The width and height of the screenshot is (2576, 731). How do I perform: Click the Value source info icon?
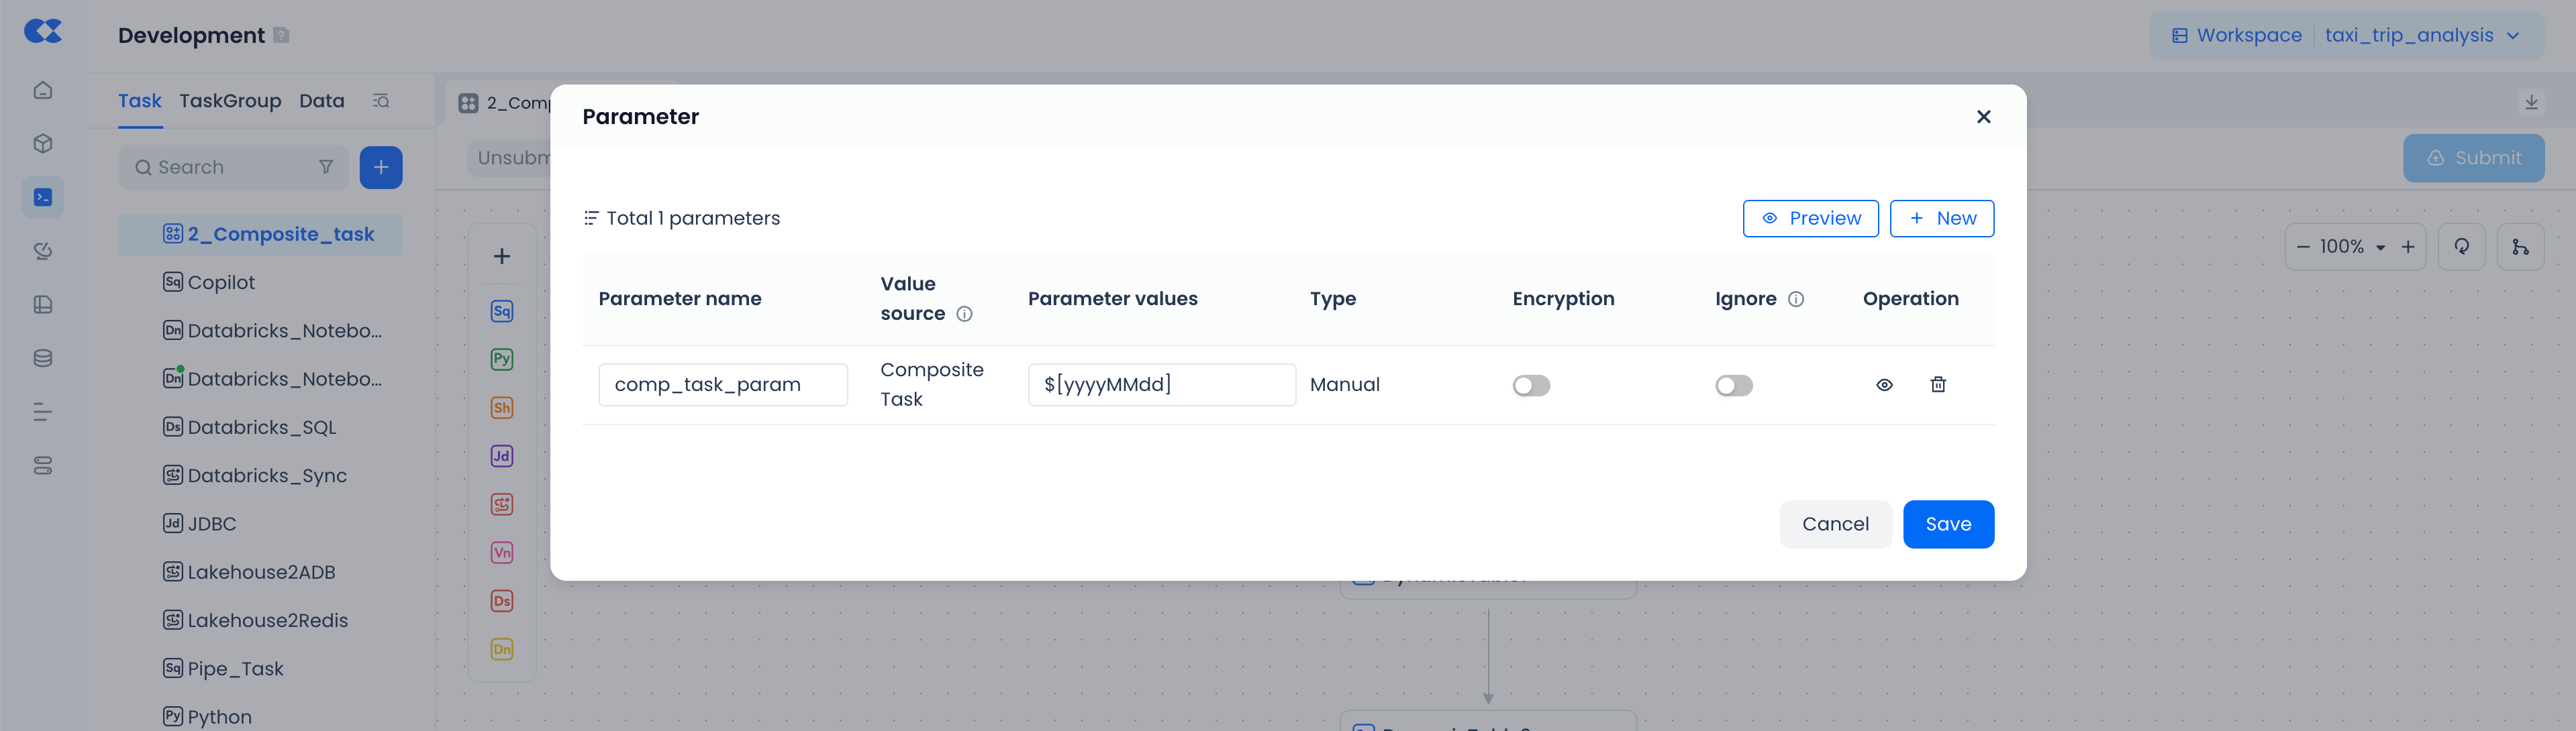click(x=964, y=315)
